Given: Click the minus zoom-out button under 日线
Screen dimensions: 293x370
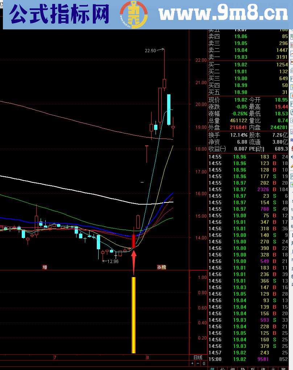Looking at the screenshot, I should 198,363.
